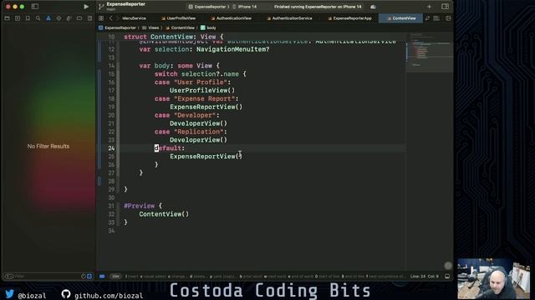
Task: Click the default: keyword on line 24
Action: tap(169, 148)
